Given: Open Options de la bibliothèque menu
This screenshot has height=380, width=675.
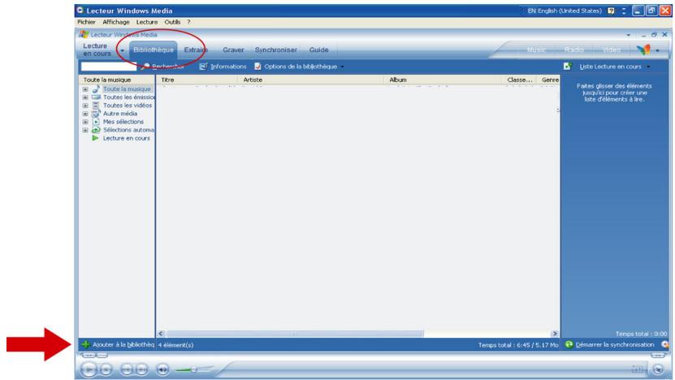Looking at the screenshot, I should coord(300,67).
